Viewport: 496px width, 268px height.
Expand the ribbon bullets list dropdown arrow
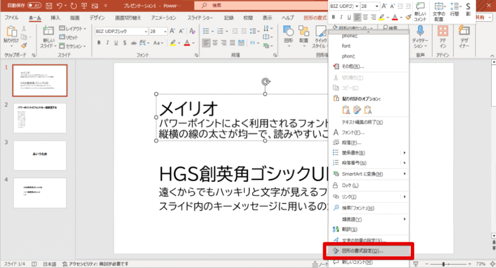click(213, 31)
